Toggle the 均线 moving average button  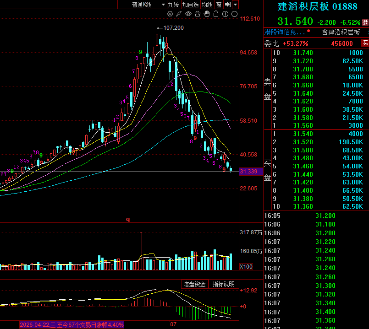point(207,5)
